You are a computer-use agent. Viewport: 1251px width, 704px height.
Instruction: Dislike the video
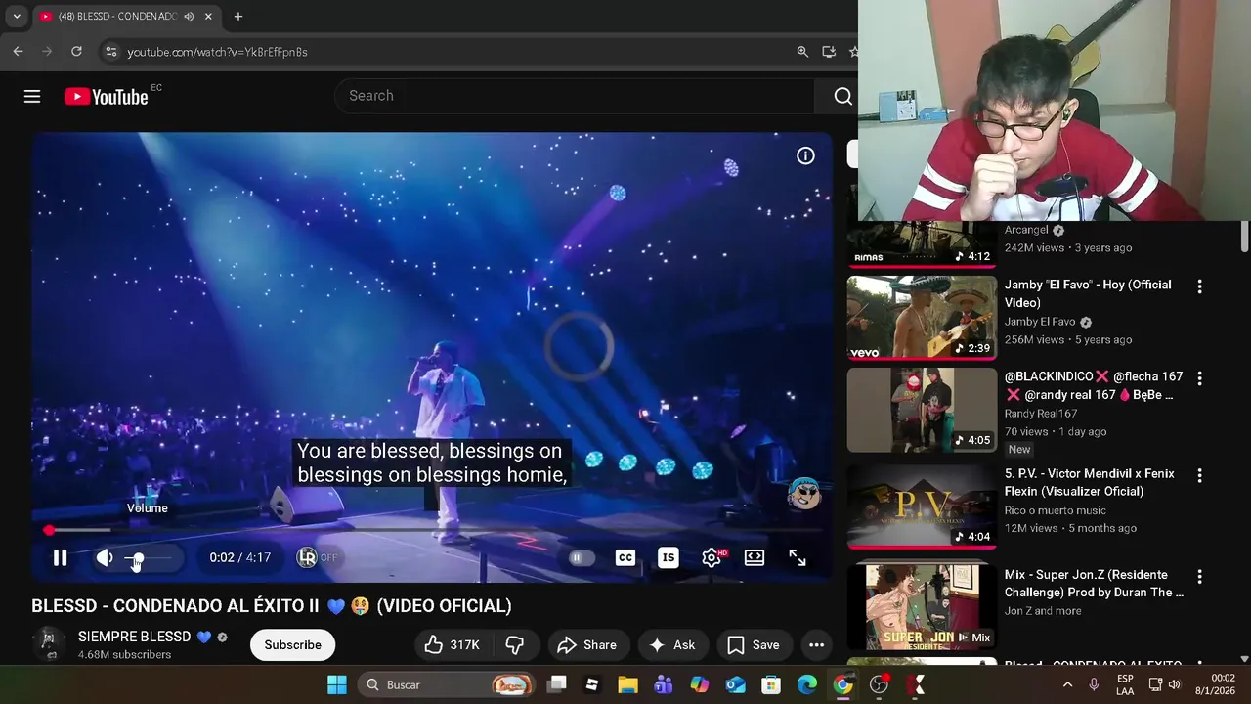515,644
